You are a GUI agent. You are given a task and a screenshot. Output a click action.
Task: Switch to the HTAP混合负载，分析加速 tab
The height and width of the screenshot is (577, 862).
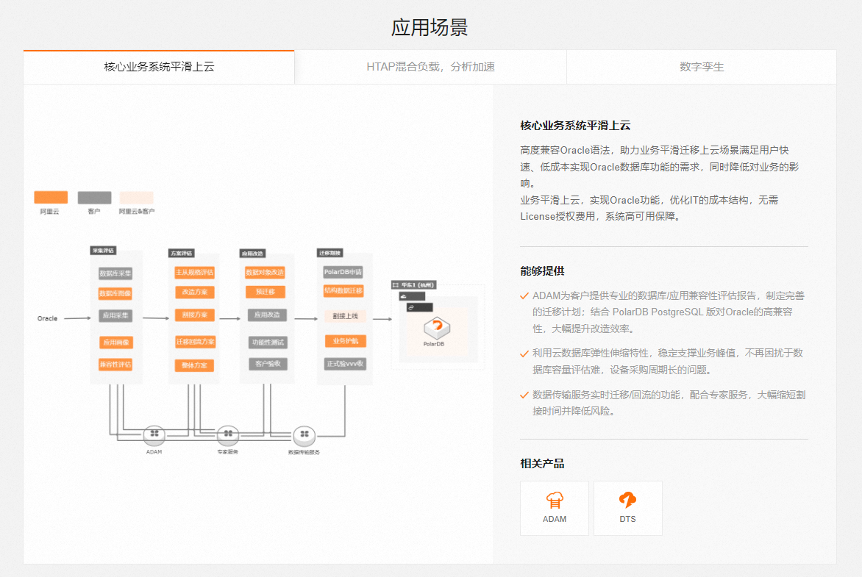pyautogui.click(x=431, y=67)
